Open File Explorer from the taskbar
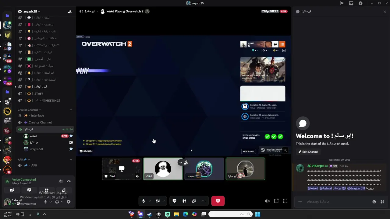This screenshot has height=219, width=390. pyautogui.click(x=176, y=214)
